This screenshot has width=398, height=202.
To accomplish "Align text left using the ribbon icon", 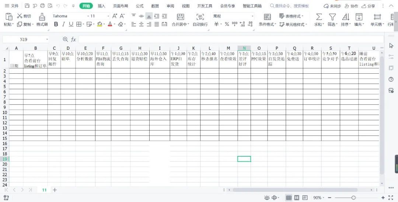I will click(x=134, y=24).
